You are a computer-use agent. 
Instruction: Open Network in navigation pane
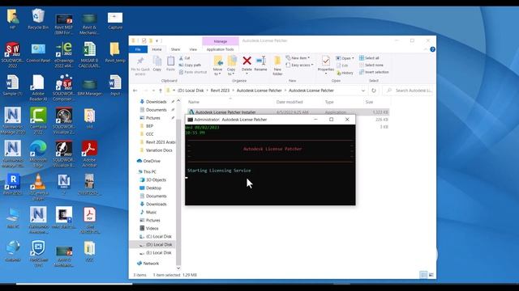[x=148, y=264]
